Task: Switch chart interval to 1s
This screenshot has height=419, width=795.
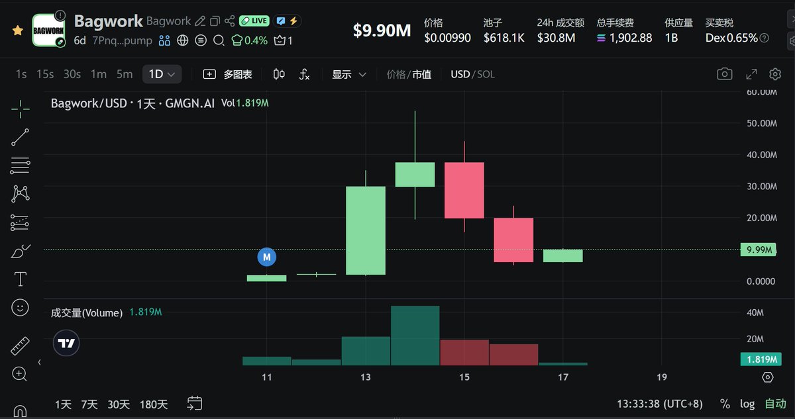Action: pos(21,74)
